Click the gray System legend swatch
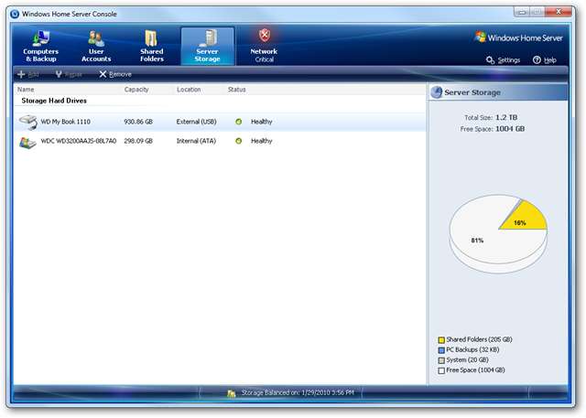Screen dimensions: 586x418 tap(441, 360)
